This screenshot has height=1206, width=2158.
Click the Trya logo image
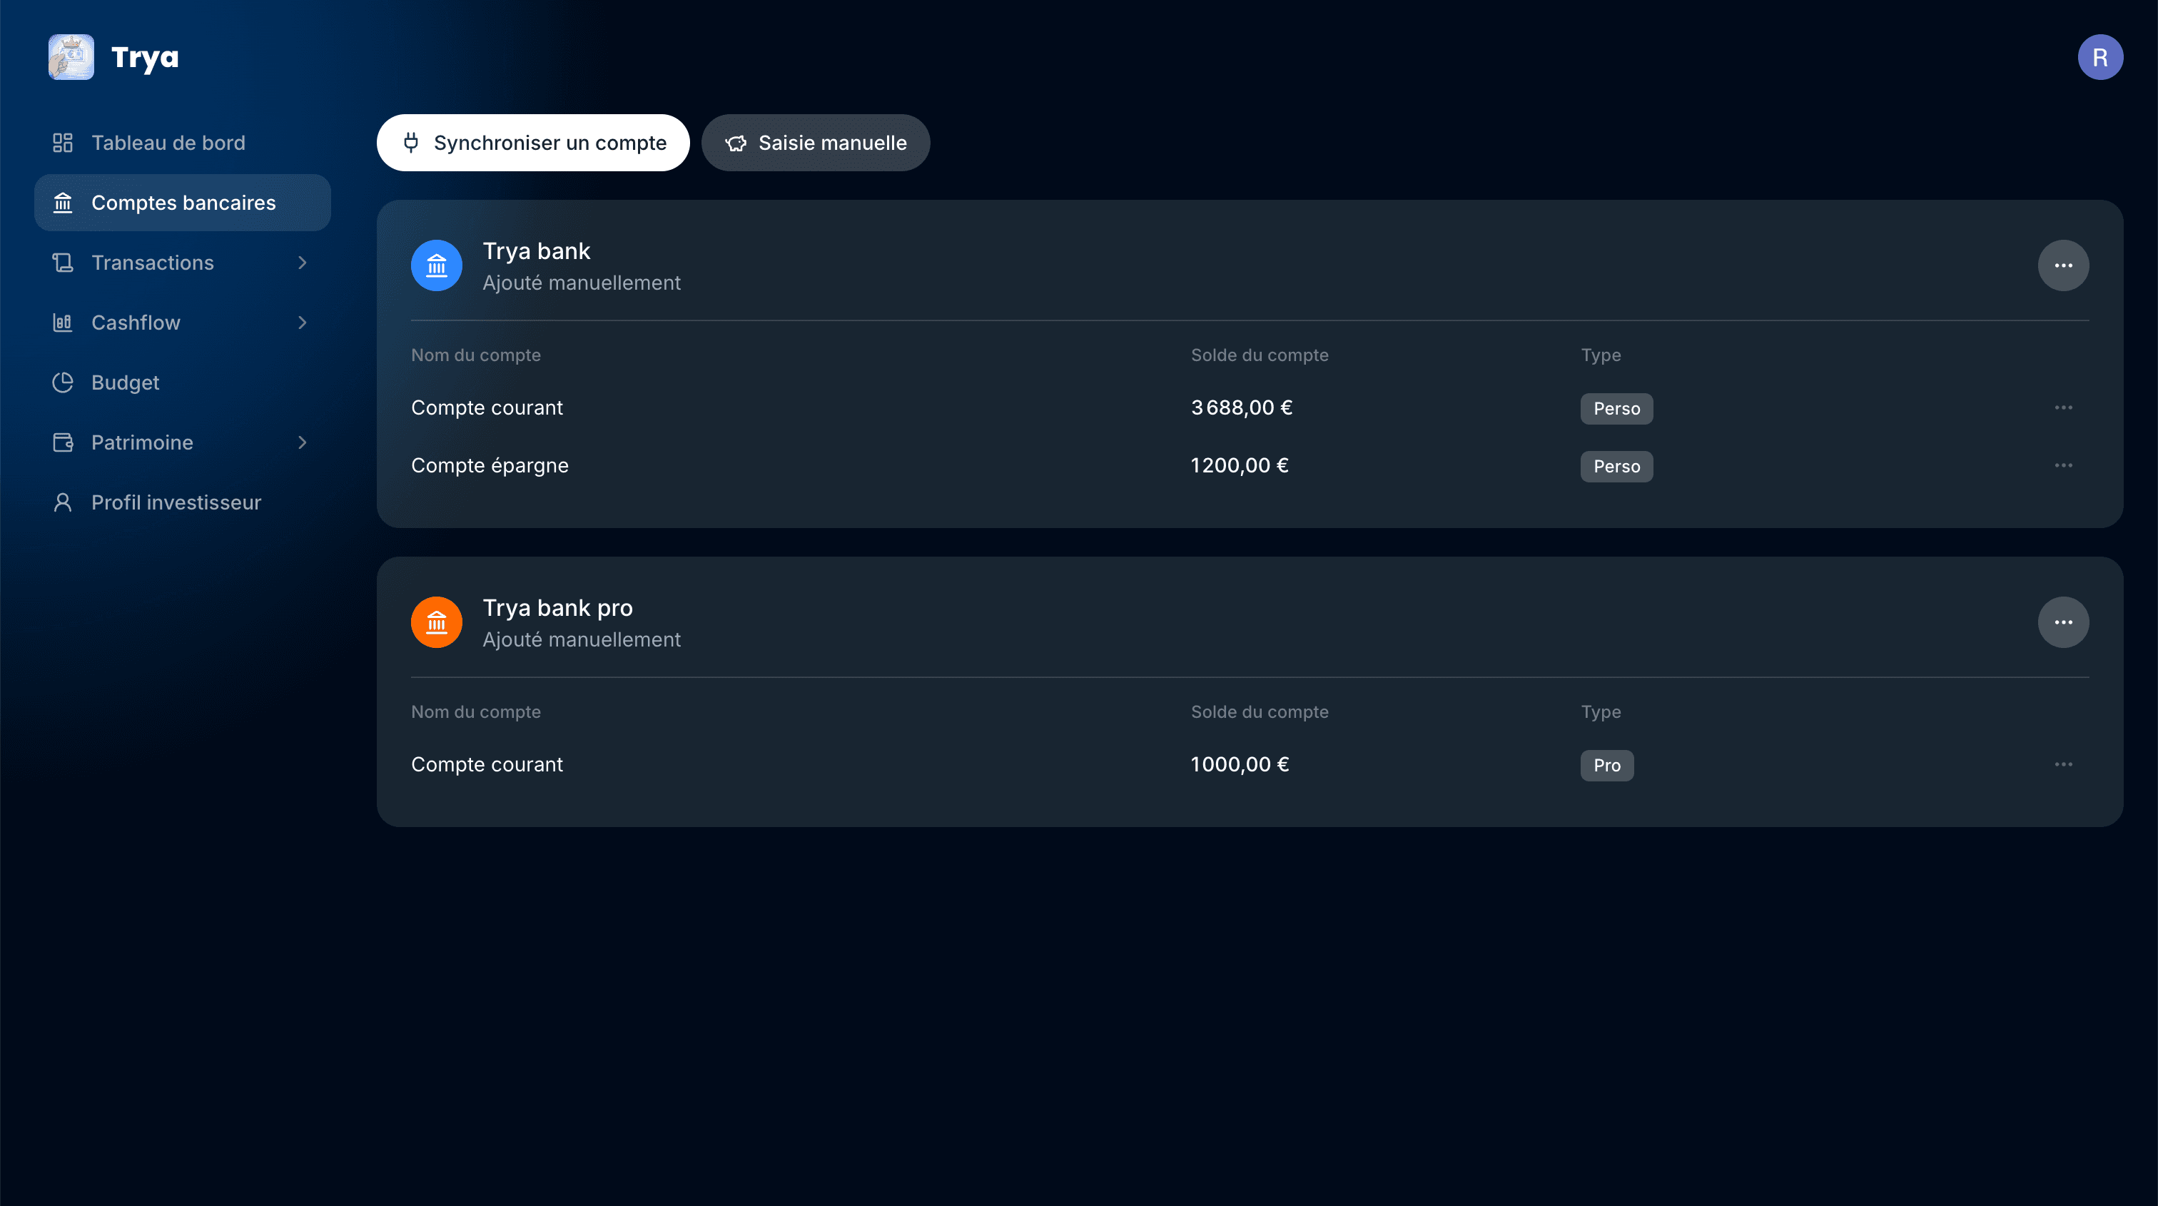pos(71,57)
